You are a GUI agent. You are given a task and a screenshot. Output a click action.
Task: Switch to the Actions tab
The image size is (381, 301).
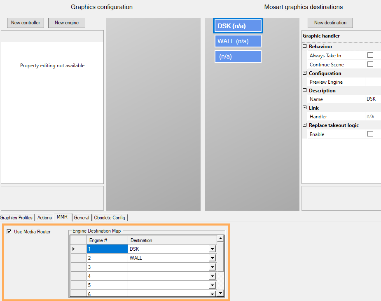tap(44, 218)
